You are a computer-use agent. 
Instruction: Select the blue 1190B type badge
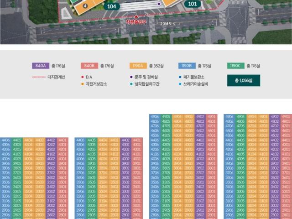(x=187, y=66)
